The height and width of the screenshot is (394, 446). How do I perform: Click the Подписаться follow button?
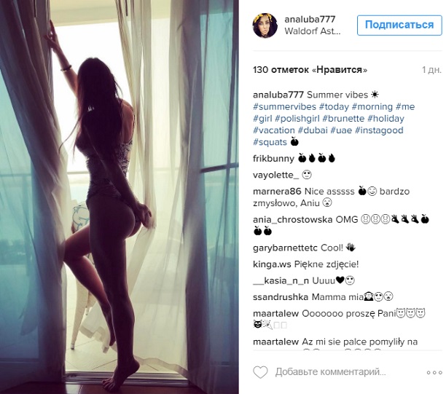click(x=399, y=25)
